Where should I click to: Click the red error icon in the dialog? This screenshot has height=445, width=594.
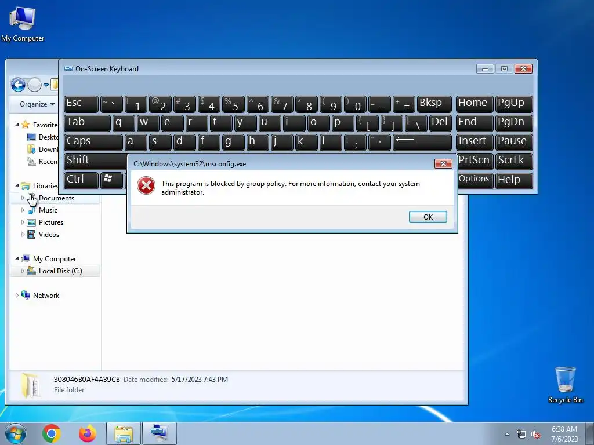tap(146, 186)
